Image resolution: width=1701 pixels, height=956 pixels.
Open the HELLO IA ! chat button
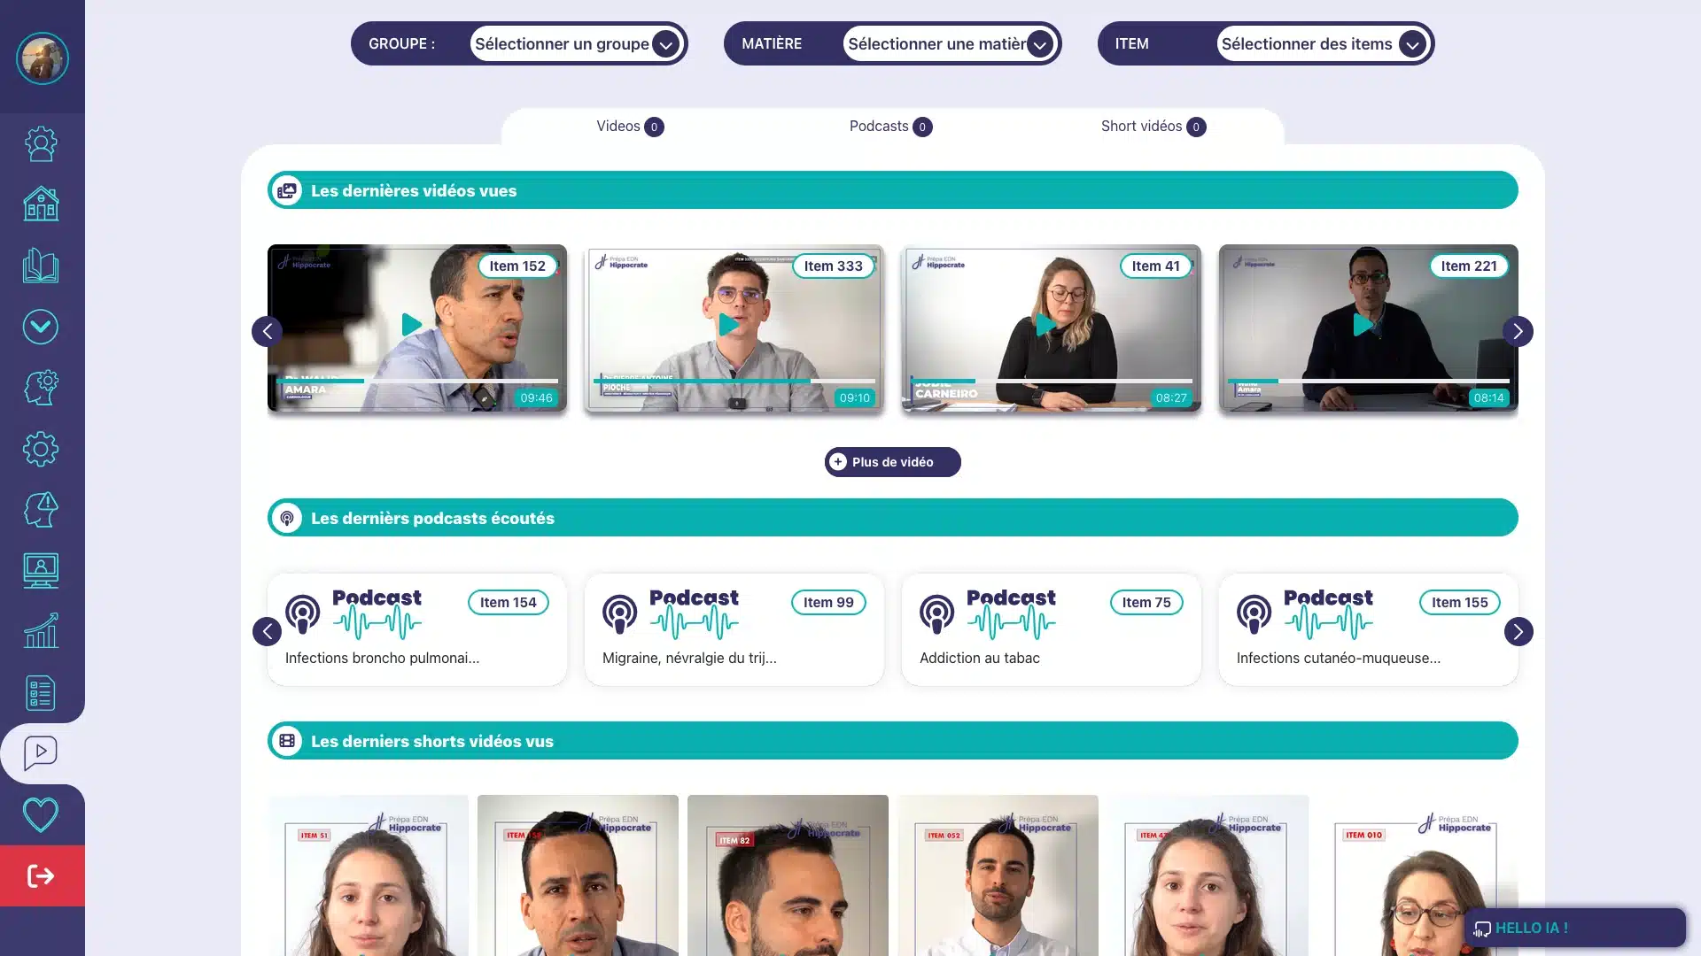coord(1574,928)
